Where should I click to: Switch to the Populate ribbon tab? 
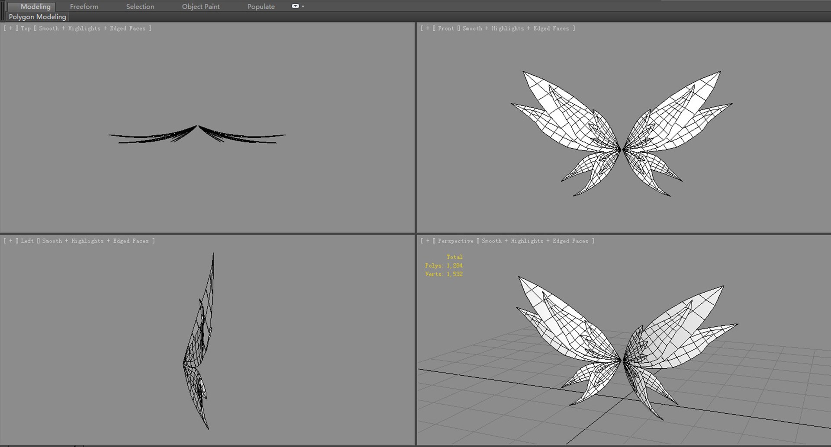point(261,6)
